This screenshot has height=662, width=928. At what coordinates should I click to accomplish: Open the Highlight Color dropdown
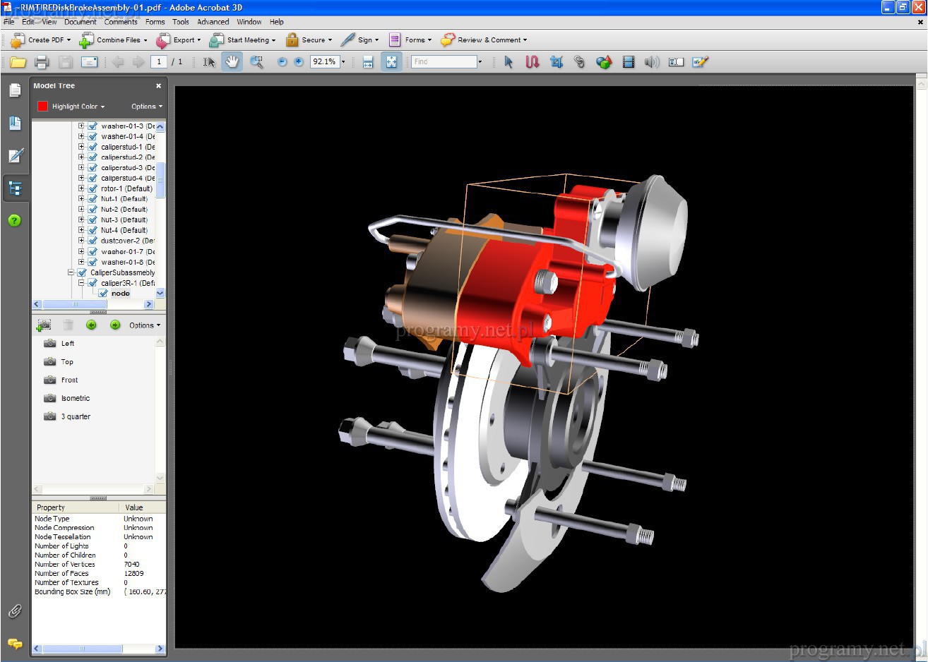coord(78,107)
